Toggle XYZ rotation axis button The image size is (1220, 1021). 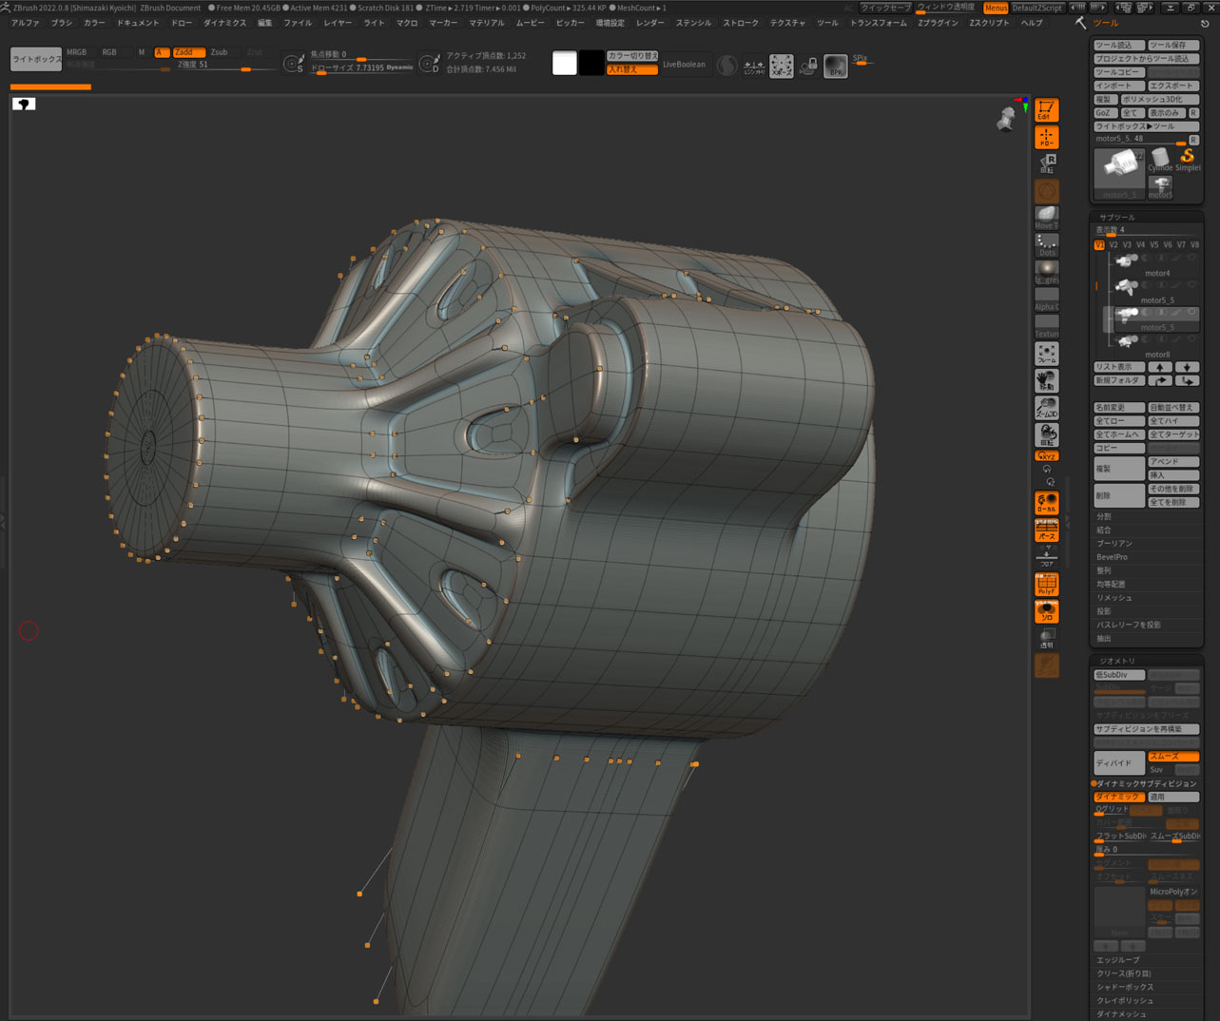point(1046,456)
